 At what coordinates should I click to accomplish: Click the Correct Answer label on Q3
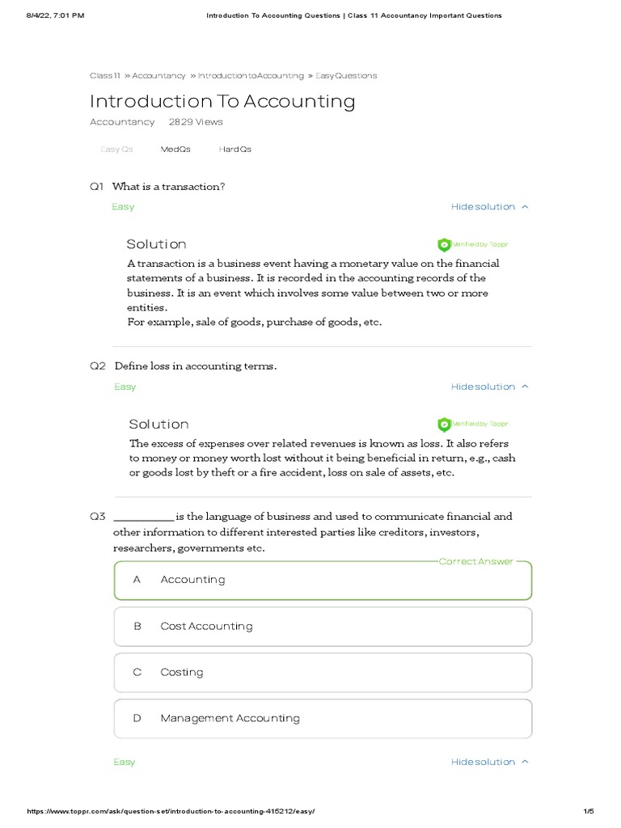475,561
